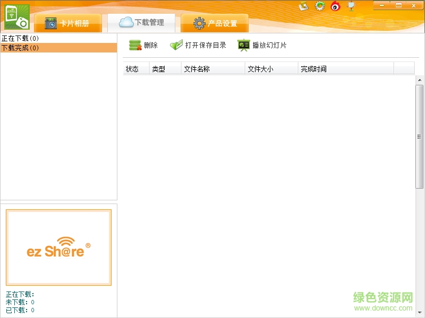Click the software package icon in the title bar
The height and width of the screenshot is (318, 425).
click(x=303, y=6)
